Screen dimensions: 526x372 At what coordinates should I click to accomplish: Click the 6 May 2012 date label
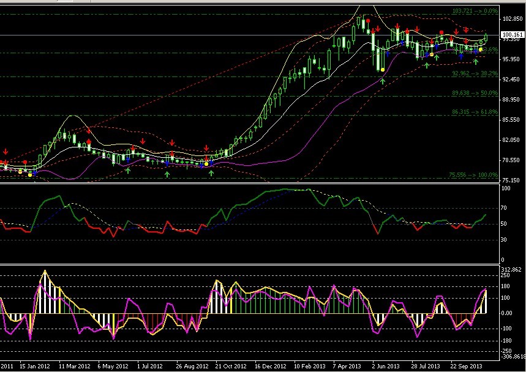coord(113,366)
